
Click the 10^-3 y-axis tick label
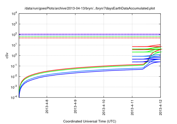point(14,87)
